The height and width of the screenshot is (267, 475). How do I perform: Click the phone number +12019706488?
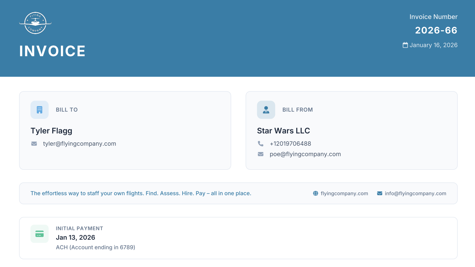pyautogui.click(x=290, y=144)
